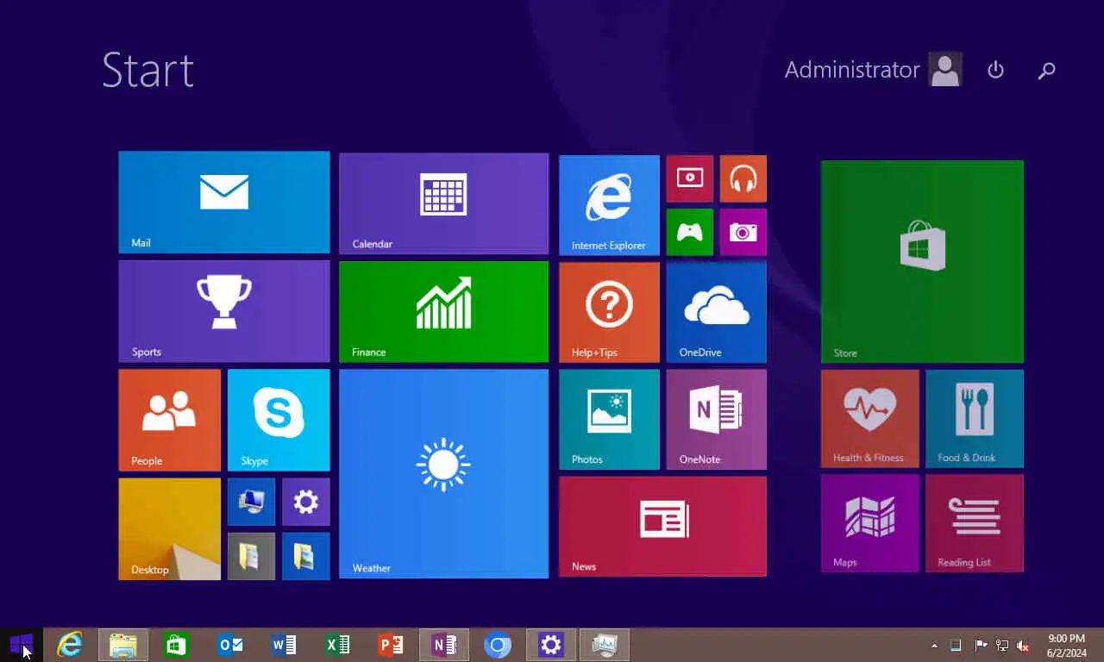
Task: Open the red Video tile
Action: click(x=689, y=178)
